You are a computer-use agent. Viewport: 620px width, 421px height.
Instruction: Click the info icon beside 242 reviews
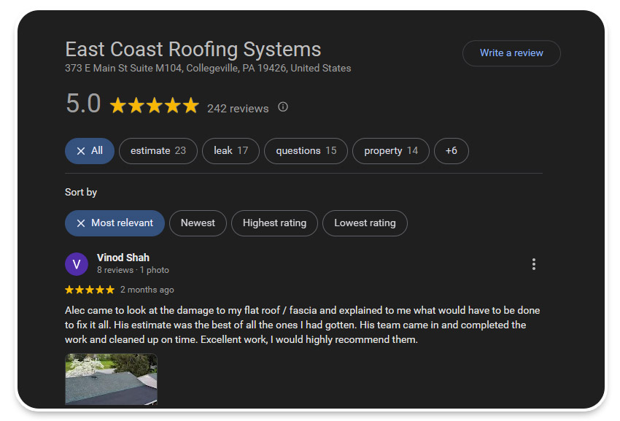283,107
